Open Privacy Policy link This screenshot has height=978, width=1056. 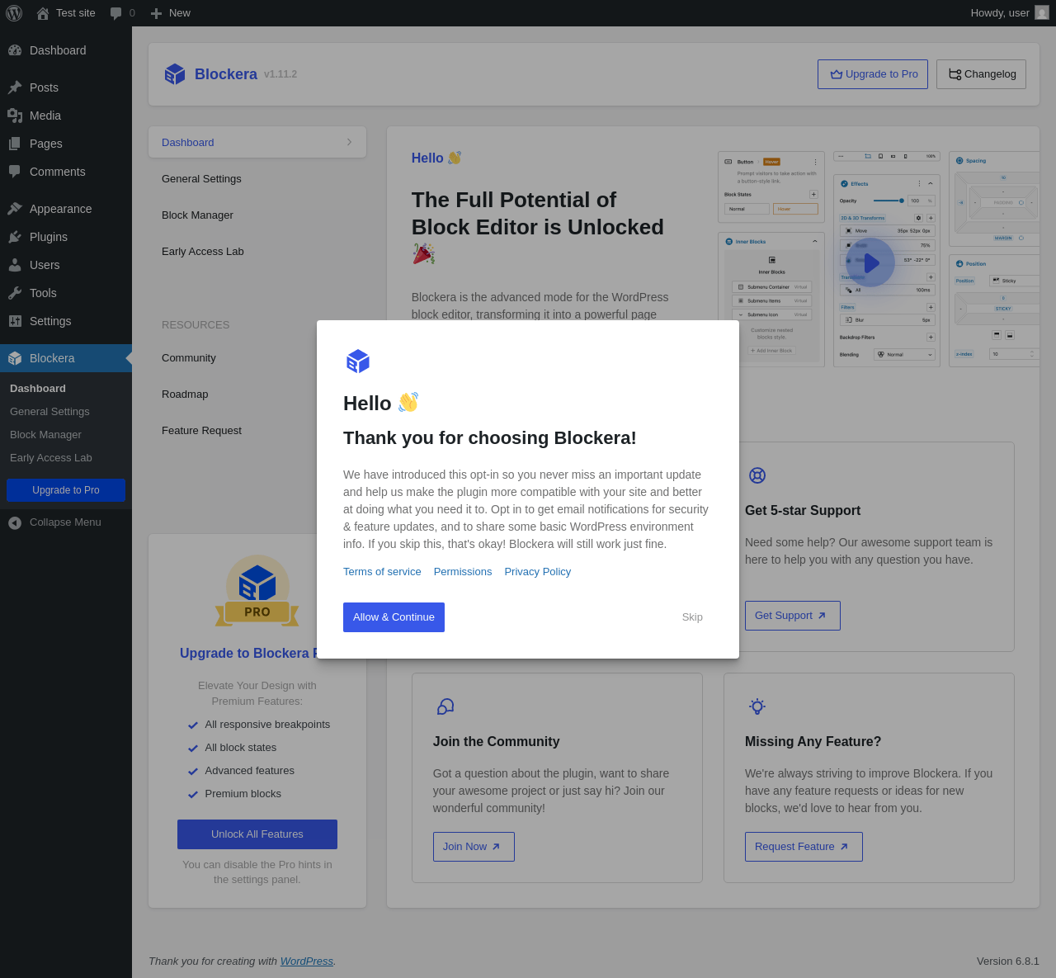(x=538, y=572)
